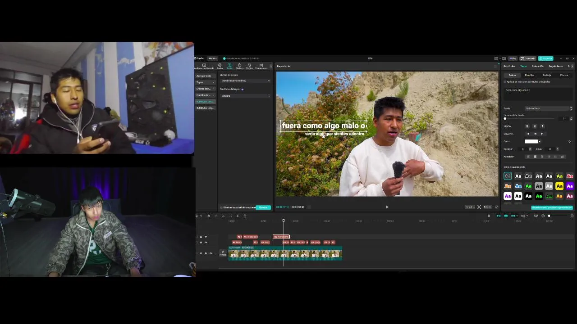Switch to the Subtítulos tab in inspector
Viewport: 577px width, 324px height.
pyautogui.click(x=509, y=66)
